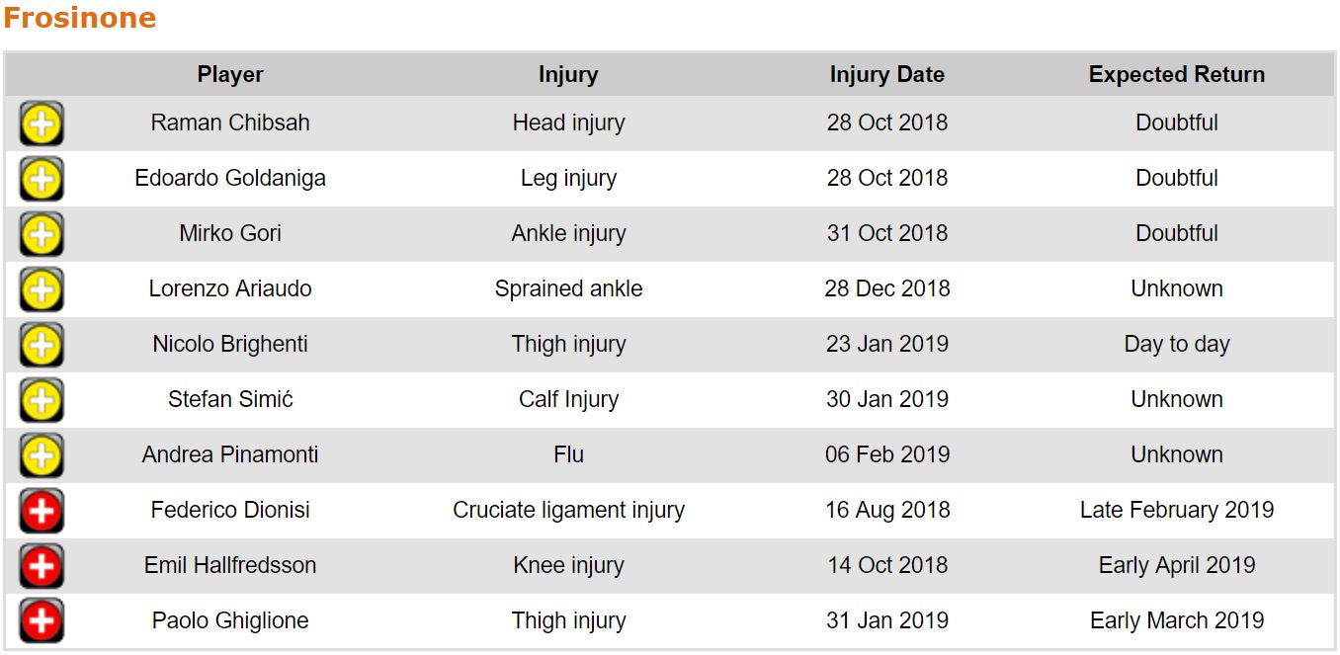Select player name Emil Hallfredsson
Screen dimensions: 1340x655
point(230,565)
